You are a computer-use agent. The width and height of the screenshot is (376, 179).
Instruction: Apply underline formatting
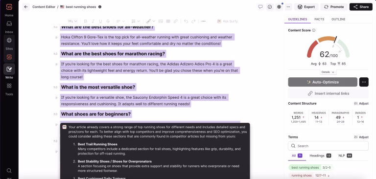tap(100, 21)
